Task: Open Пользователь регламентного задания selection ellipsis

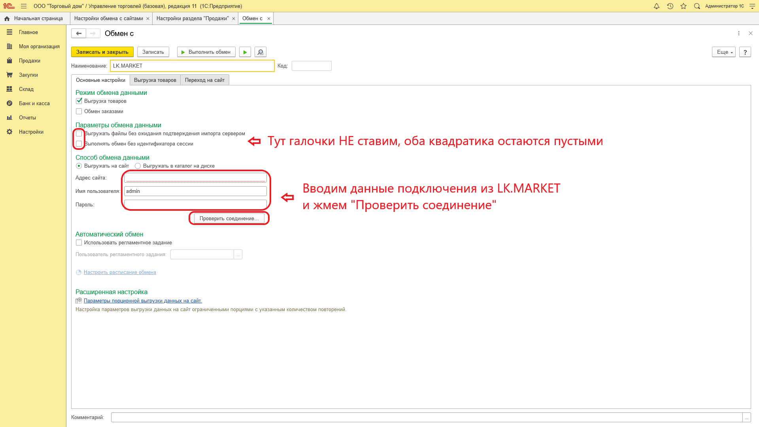Action: (238, 255)
